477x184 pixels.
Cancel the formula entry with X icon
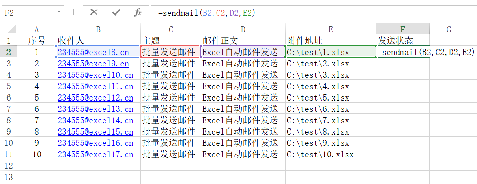coord(94,13)
